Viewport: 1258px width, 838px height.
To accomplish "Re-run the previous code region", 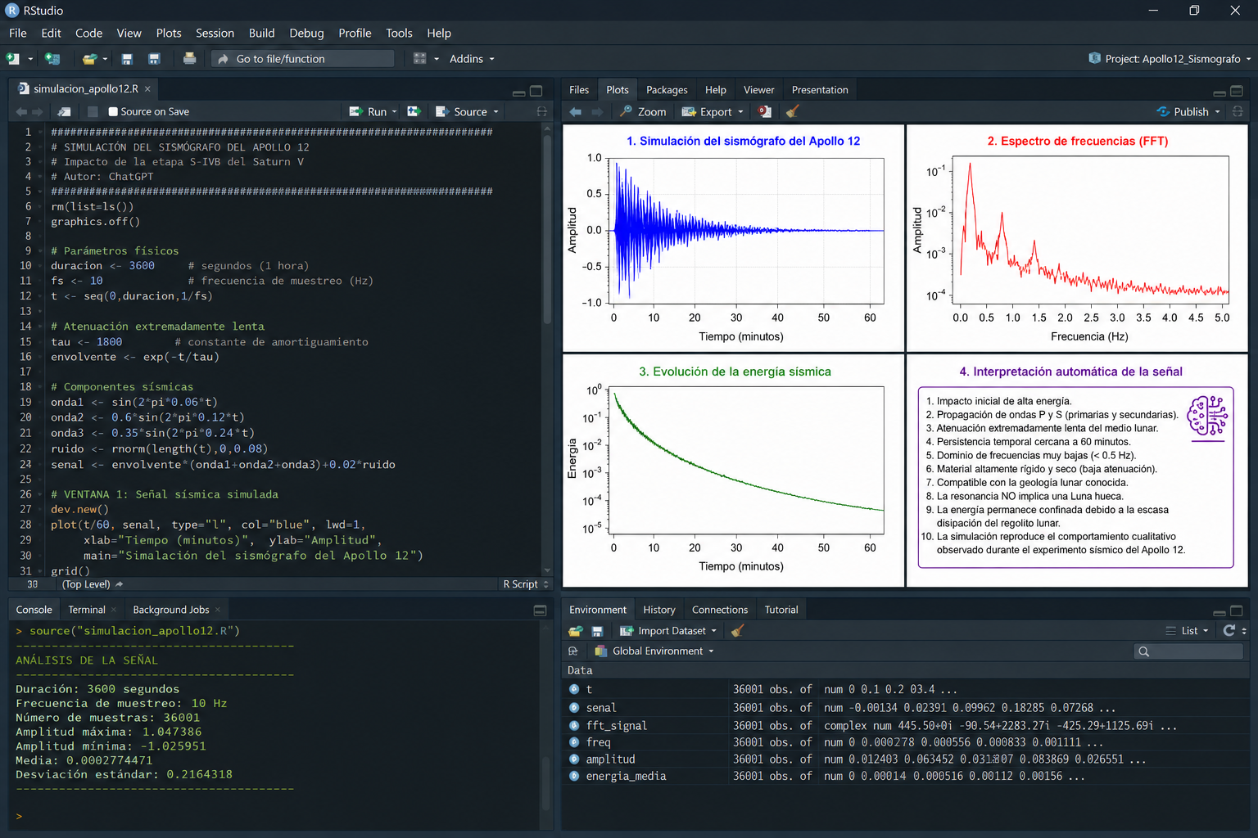I will [x=414, y=112].
